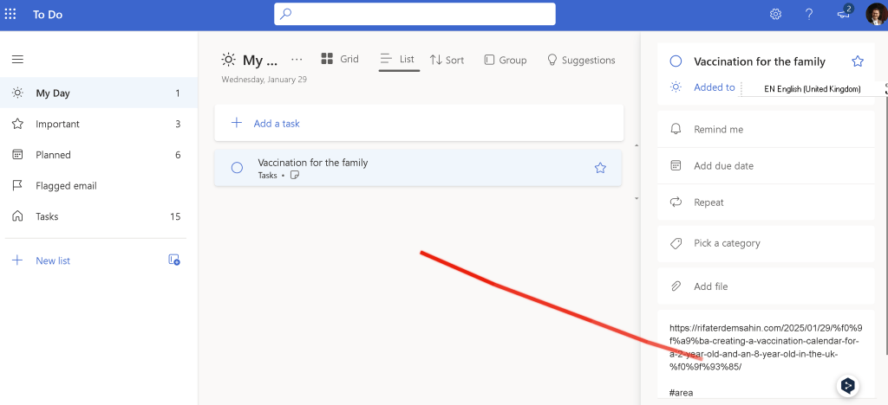Click New list in sidebar

tap(53, 260)
